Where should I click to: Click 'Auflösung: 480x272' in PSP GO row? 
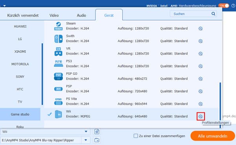coord(133,79)
